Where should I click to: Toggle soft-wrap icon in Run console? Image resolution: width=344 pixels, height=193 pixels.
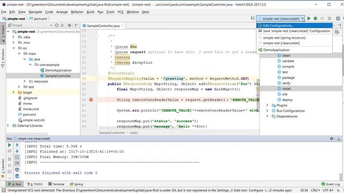17,157
